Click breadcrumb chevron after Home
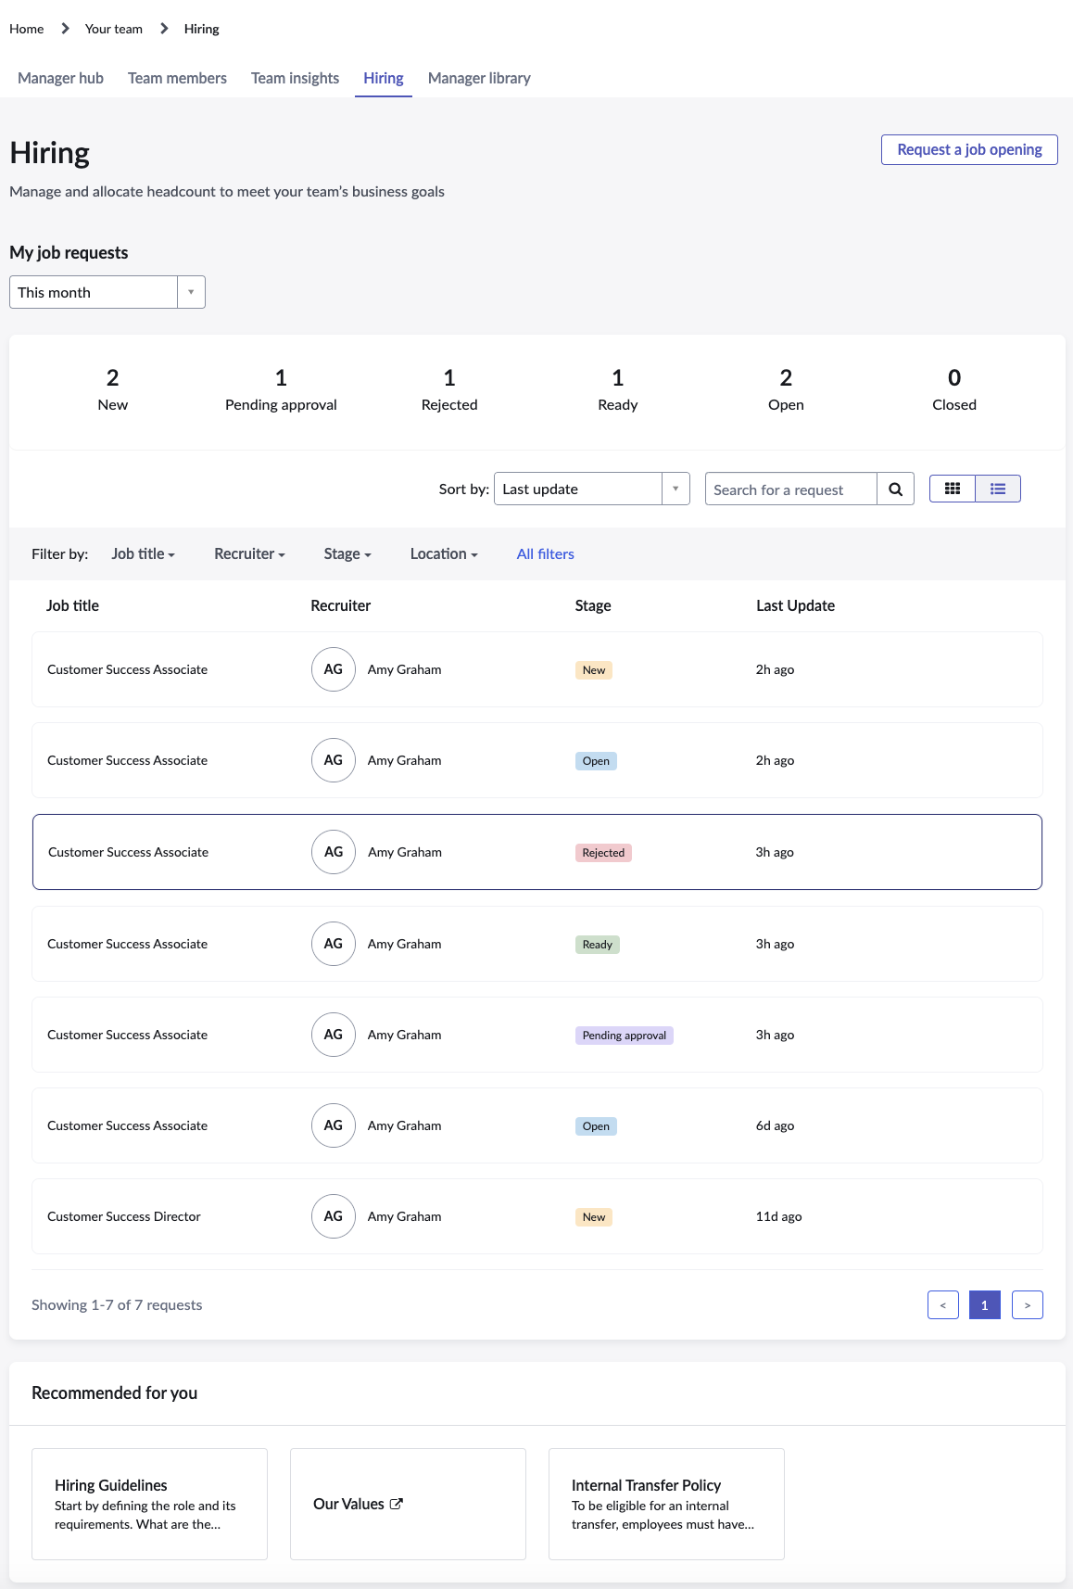This screenshot has height=1589, width=1073. pos(65,29)
